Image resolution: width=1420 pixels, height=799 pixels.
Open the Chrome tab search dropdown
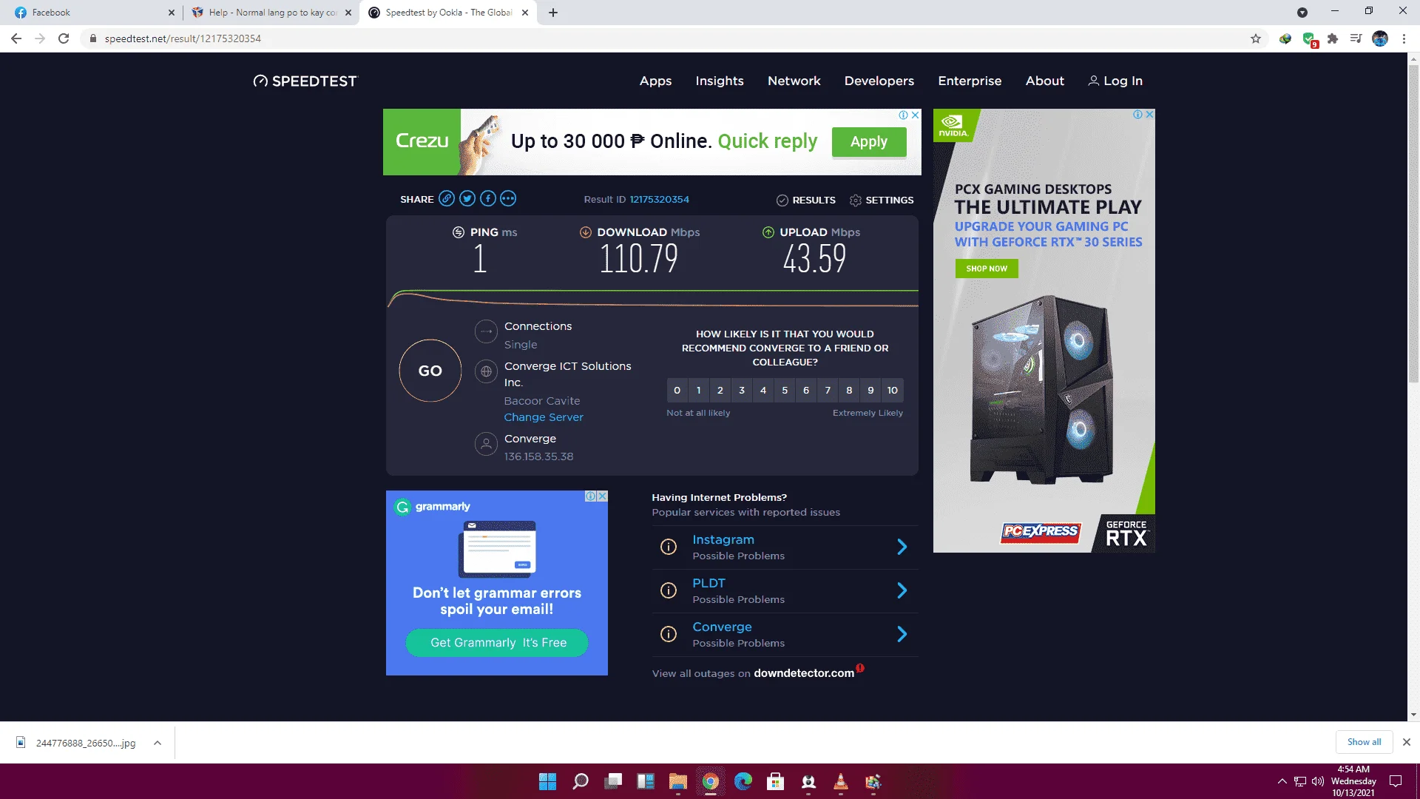1302,13
